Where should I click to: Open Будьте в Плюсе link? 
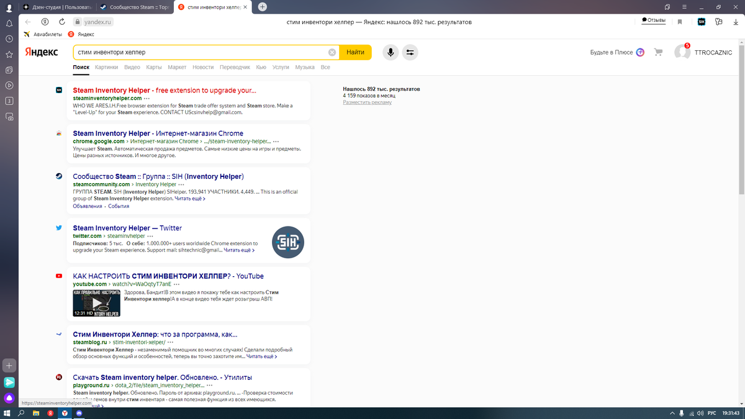tap(617, 52)
